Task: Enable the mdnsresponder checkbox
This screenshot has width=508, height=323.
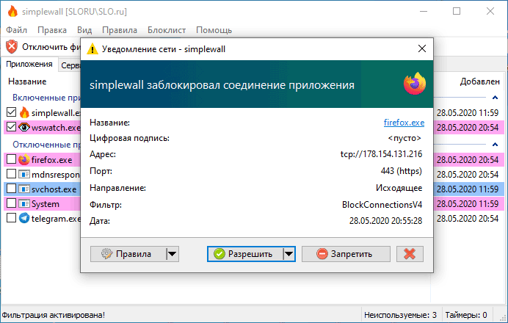Action: click(11, 174)
